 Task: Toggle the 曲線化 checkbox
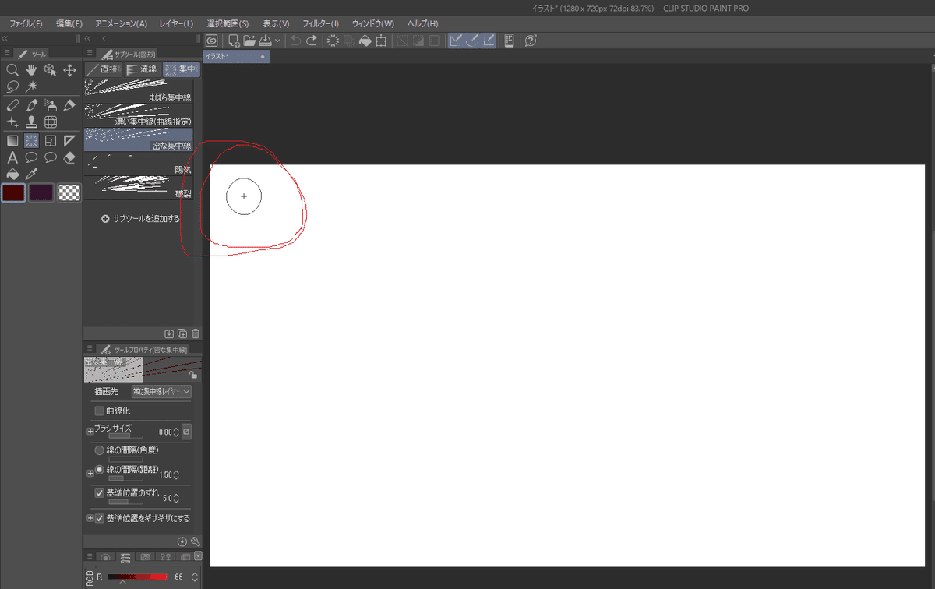(99, 411)
